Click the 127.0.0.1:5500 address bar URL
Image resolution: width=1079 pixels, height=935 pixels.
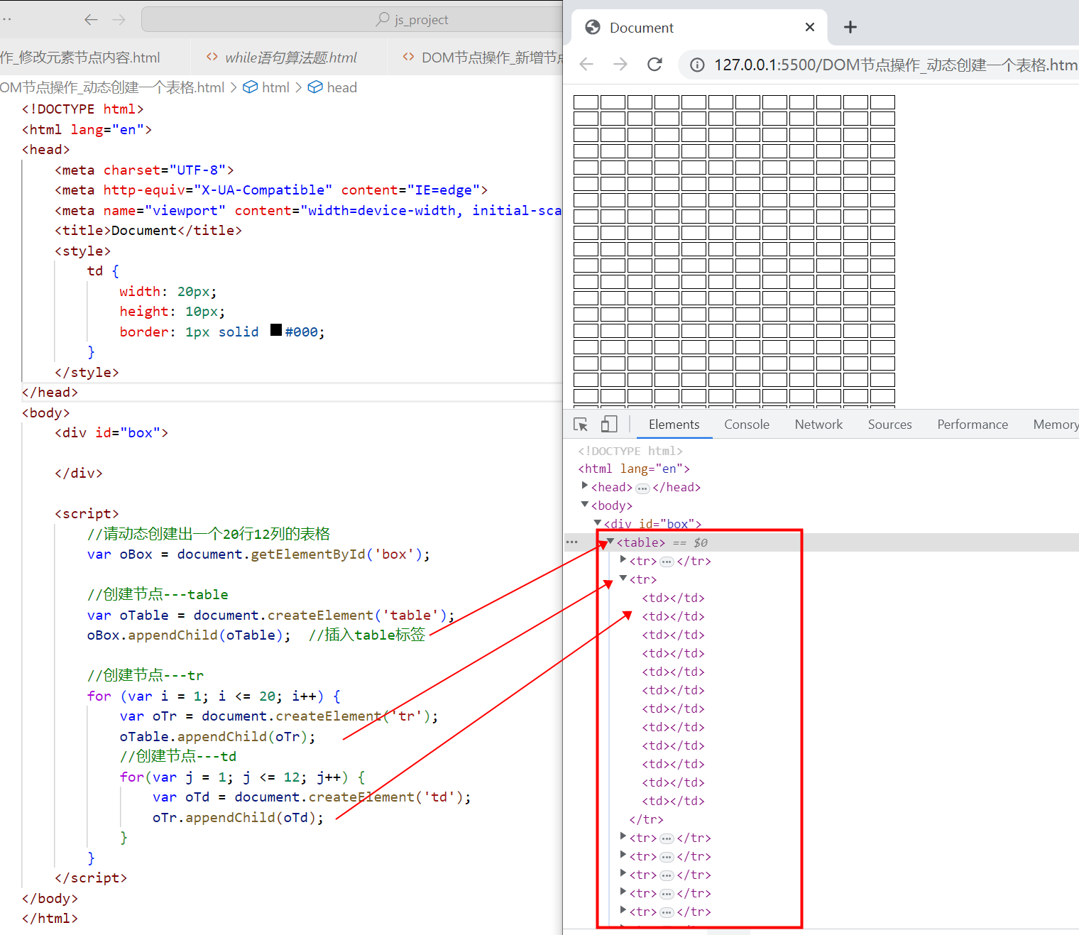(x=896, y=65)
